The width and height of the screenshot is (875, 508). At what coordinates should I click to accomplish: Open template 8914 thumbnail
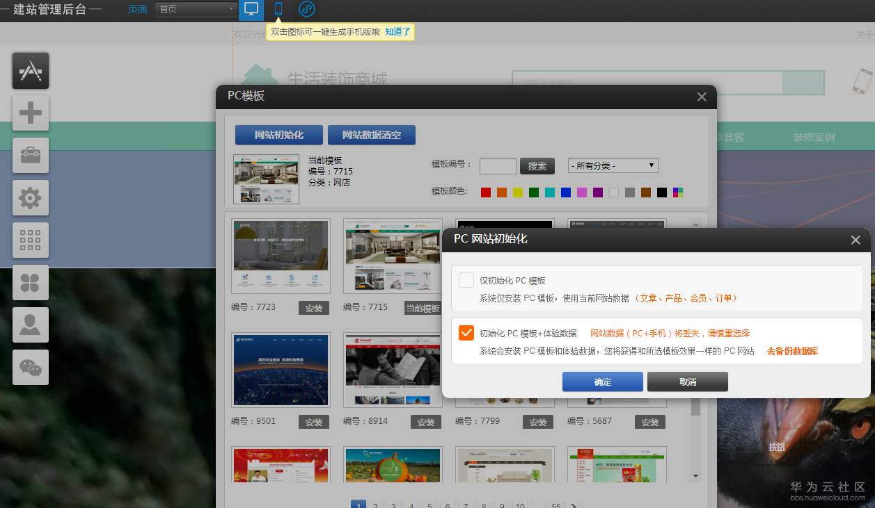393,370
